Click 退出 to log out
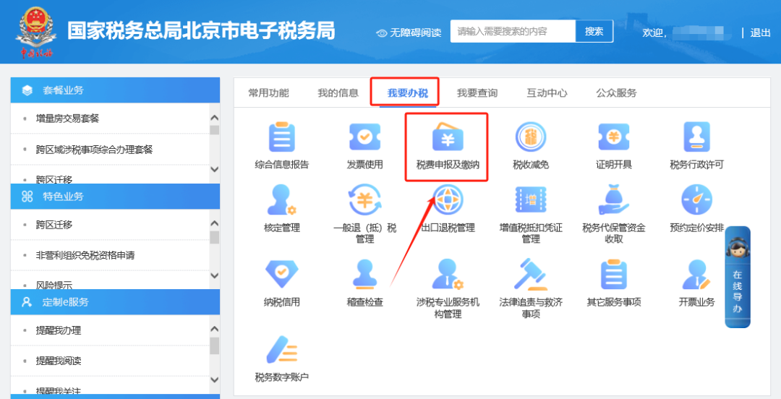This screenshot has width=781, height=399. pos(760,33)
